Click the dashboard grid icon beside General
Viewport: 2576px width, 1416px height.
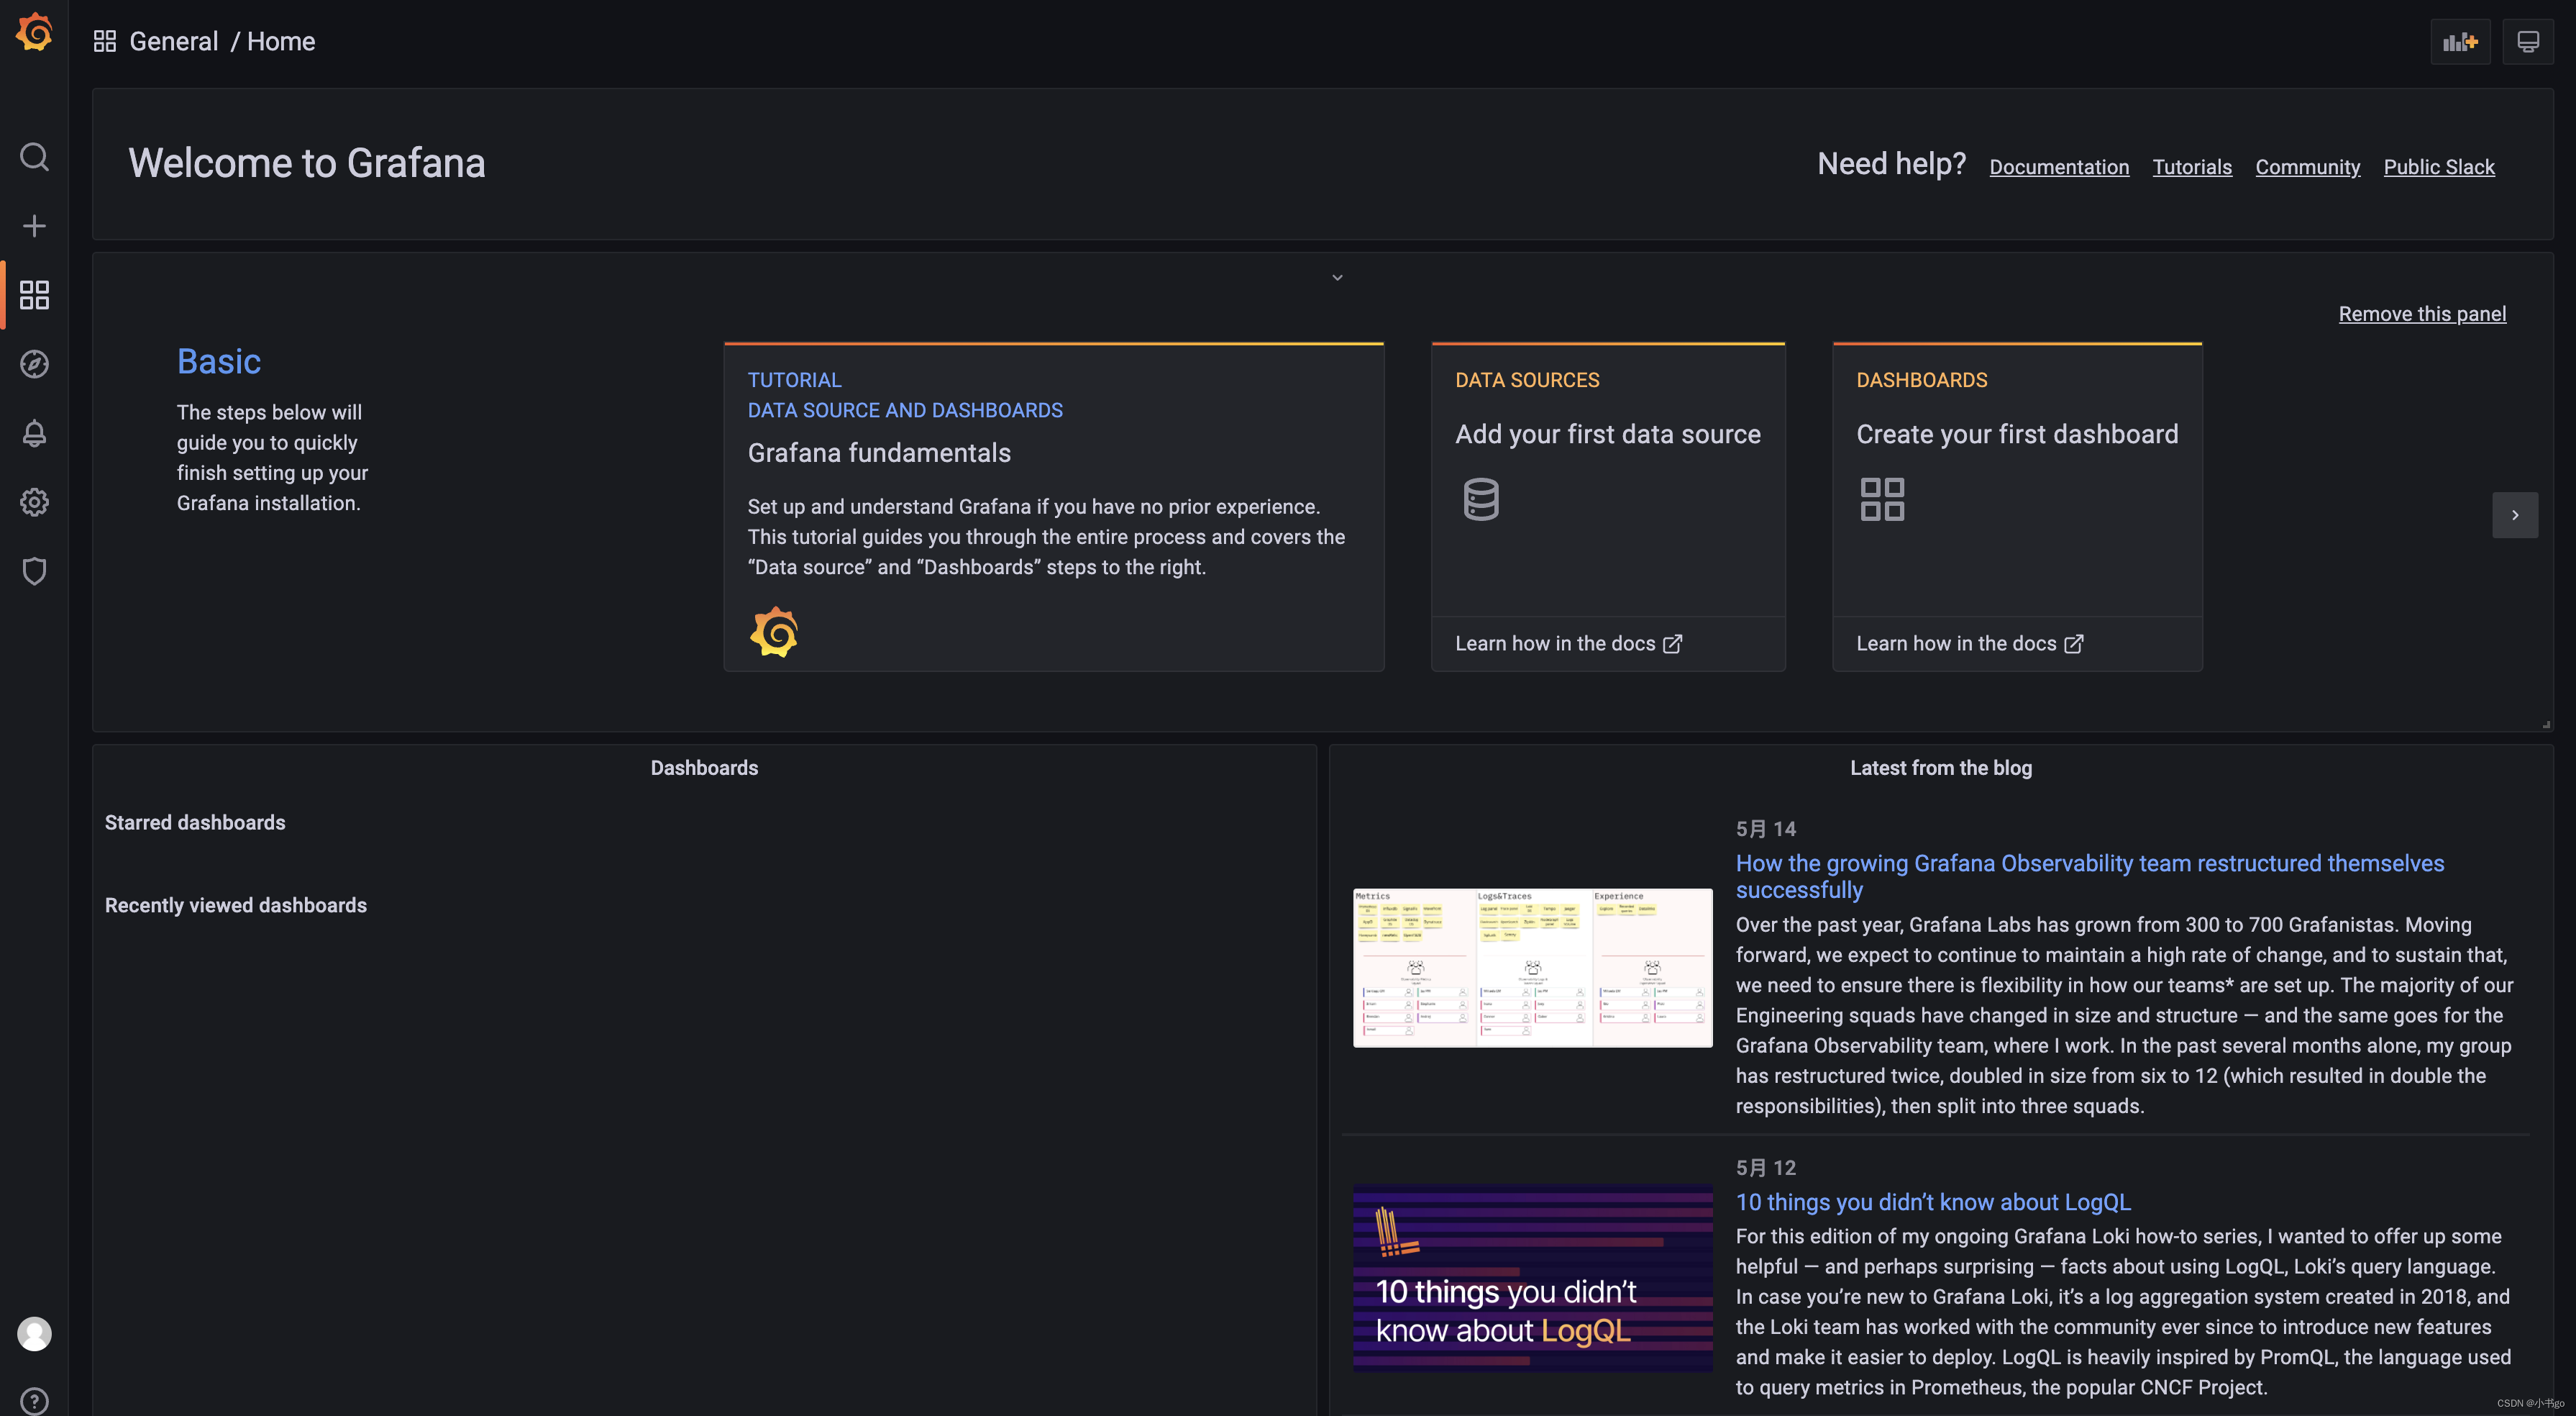(105, 41)
